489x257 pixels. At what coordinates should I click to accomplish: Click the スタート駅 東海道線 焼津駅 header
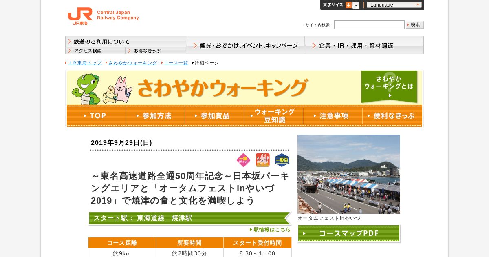point(190,218)
